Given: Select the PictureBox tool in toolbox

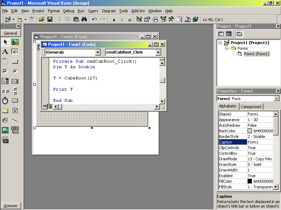Looking at the screenshot, I should [15, 42].
